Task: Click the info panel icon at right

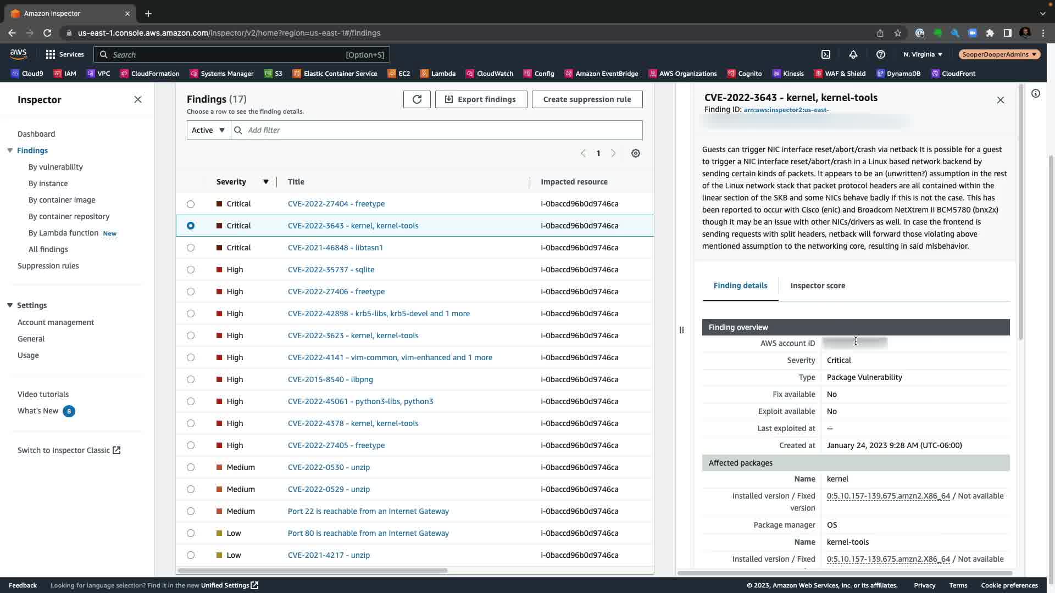Action: (1035, 94)
